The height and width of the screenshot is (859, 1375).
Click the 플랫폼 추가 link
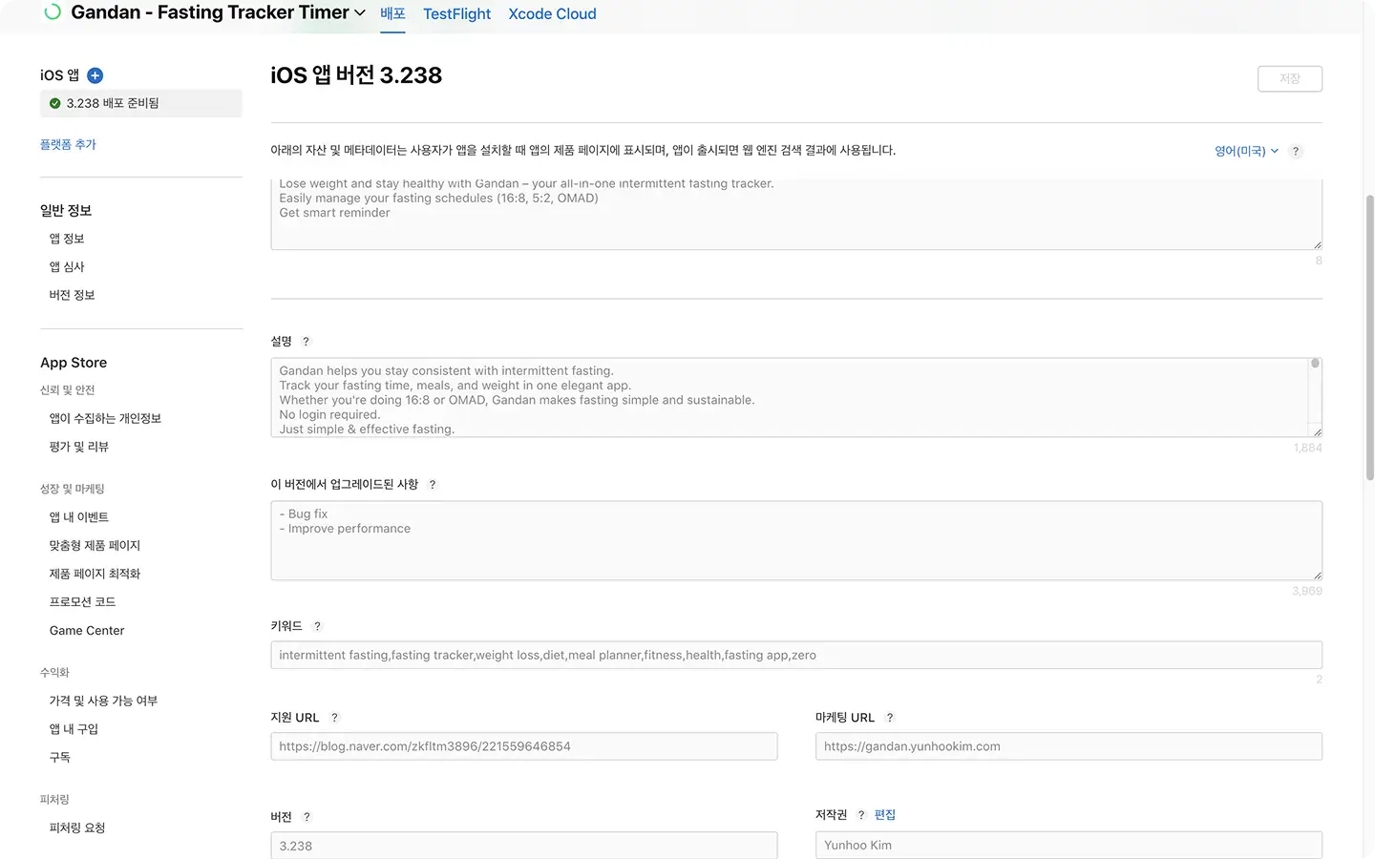tap(68, 144)
